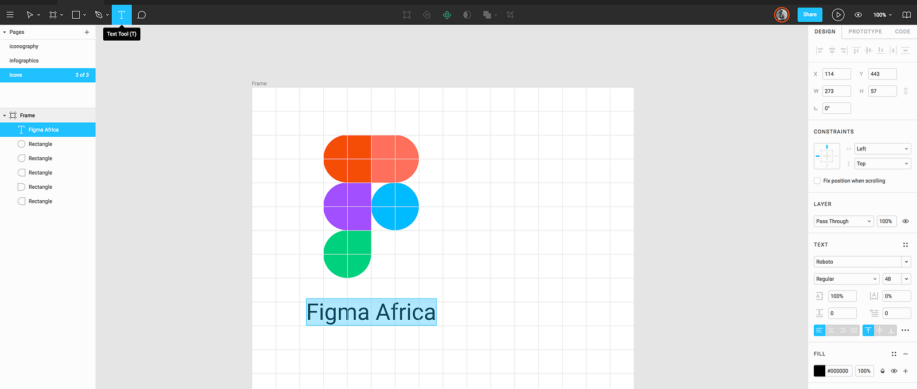
Task: Click the Edit Object icon in toolbar
Action: 407,15
